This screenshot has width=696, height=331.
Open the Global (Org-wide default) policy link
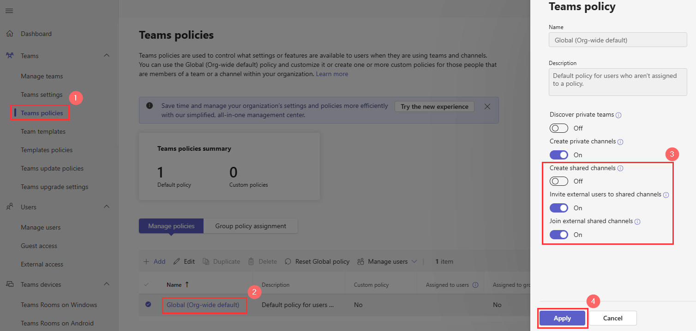pyautogui.click(x=204, y=305)
